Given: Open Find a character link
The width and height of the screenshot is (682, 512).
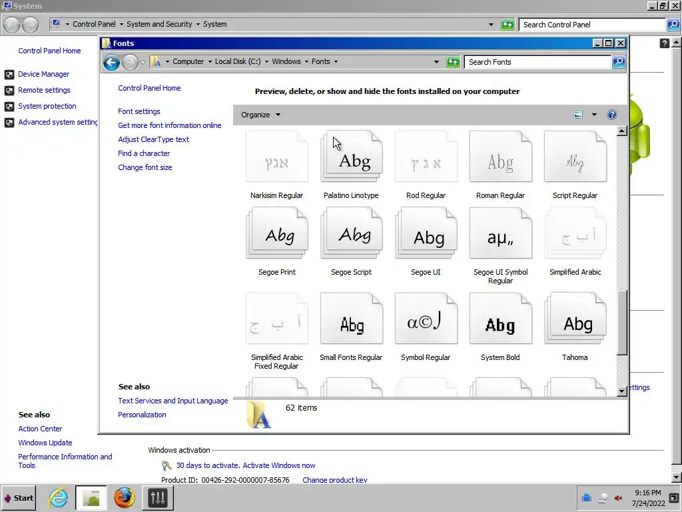Looking at the screenshot, I should point(144,153).
